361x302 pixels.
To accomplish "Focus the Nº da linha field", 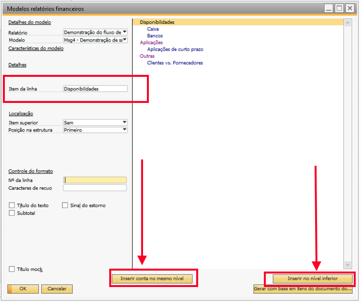I will (95, 180).
